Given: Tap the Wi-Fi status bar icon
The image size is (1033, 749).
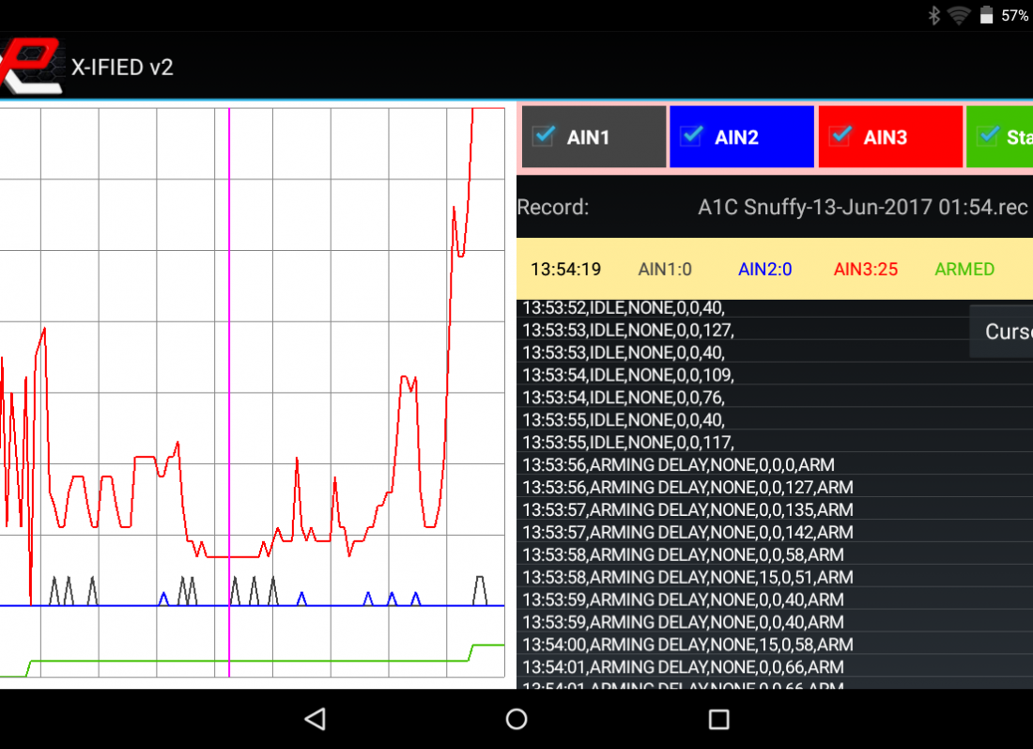Looking at the screenshot, I should click(x=958, y=15).
